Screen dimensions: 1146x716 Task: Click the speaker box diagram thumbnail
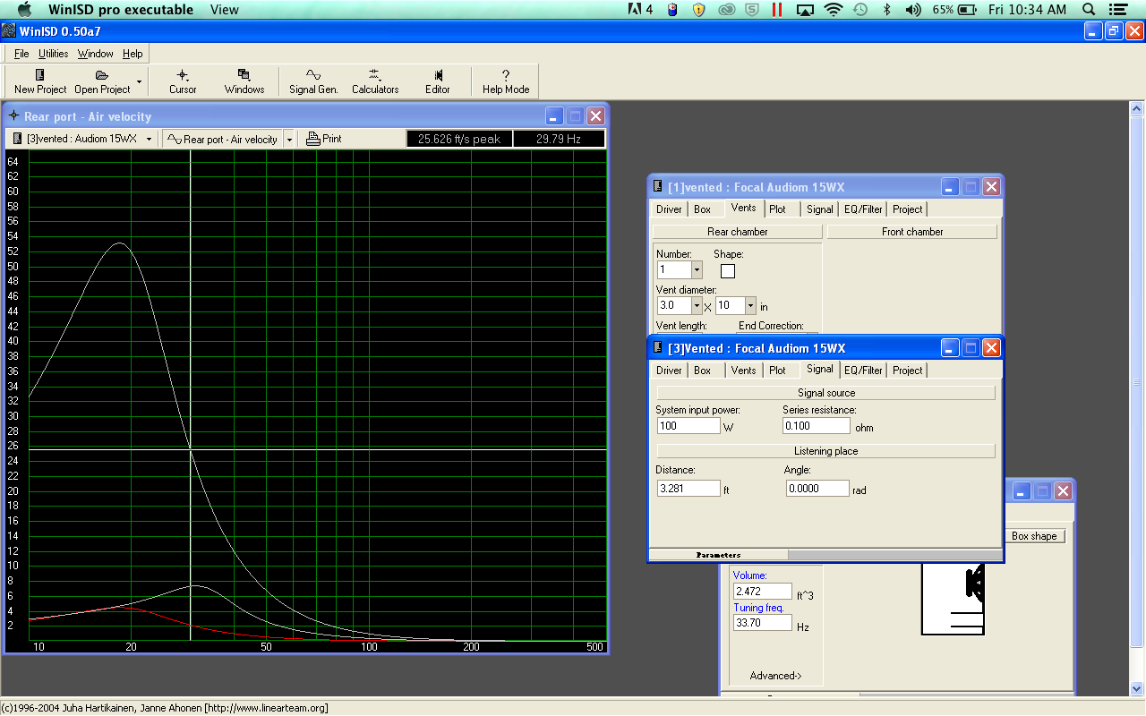tap(953, 601)
